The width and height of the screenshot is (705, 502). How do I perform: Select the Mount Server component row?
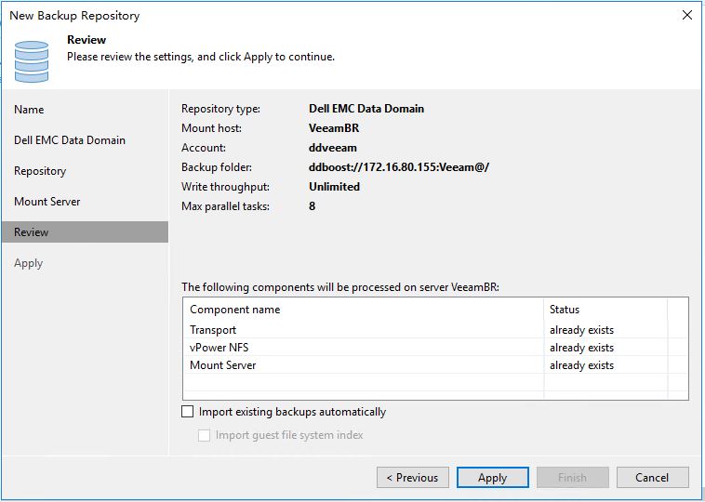[435, 365]
